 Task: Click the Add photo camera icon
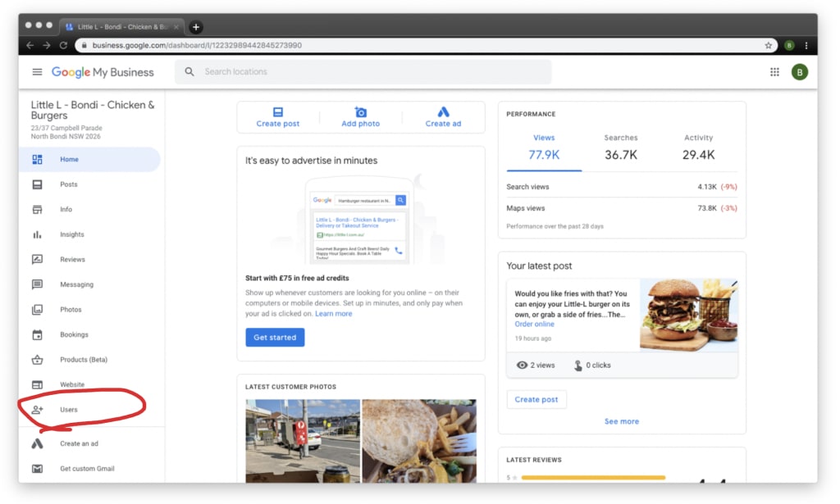[x=361, y=111]
